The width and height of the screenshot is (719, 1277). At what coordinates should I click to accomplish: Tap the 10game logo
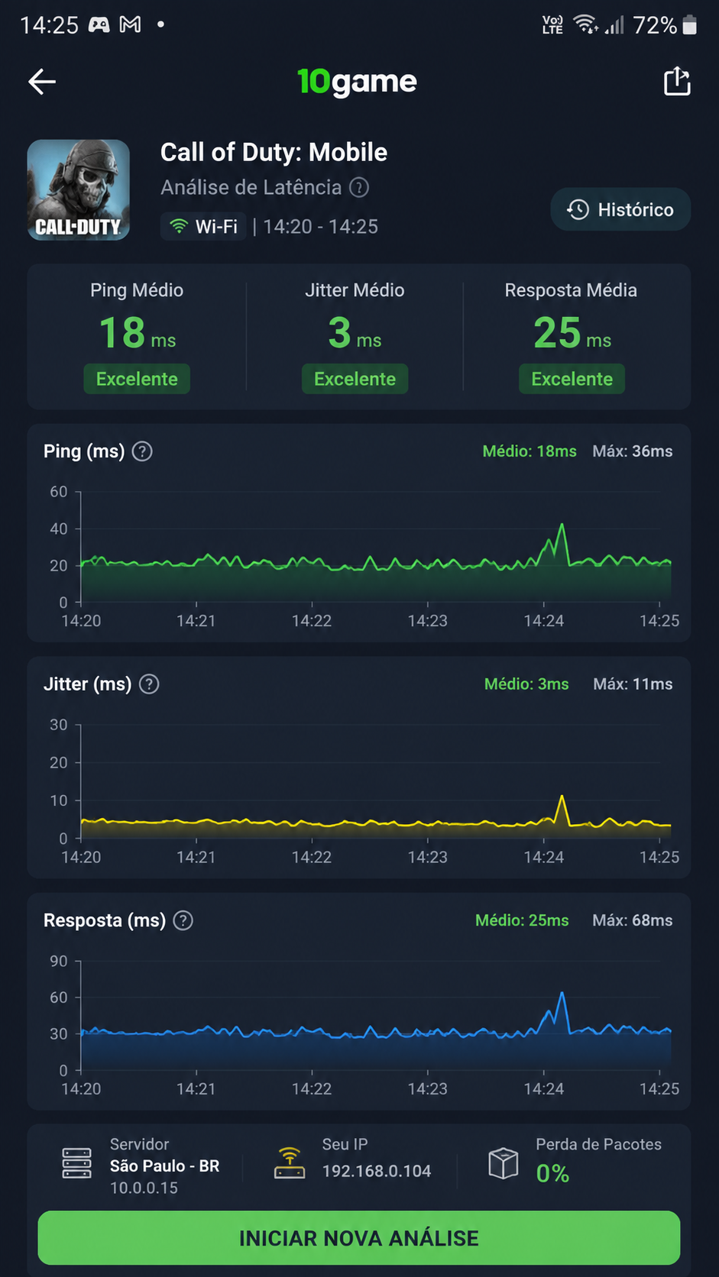357,82
